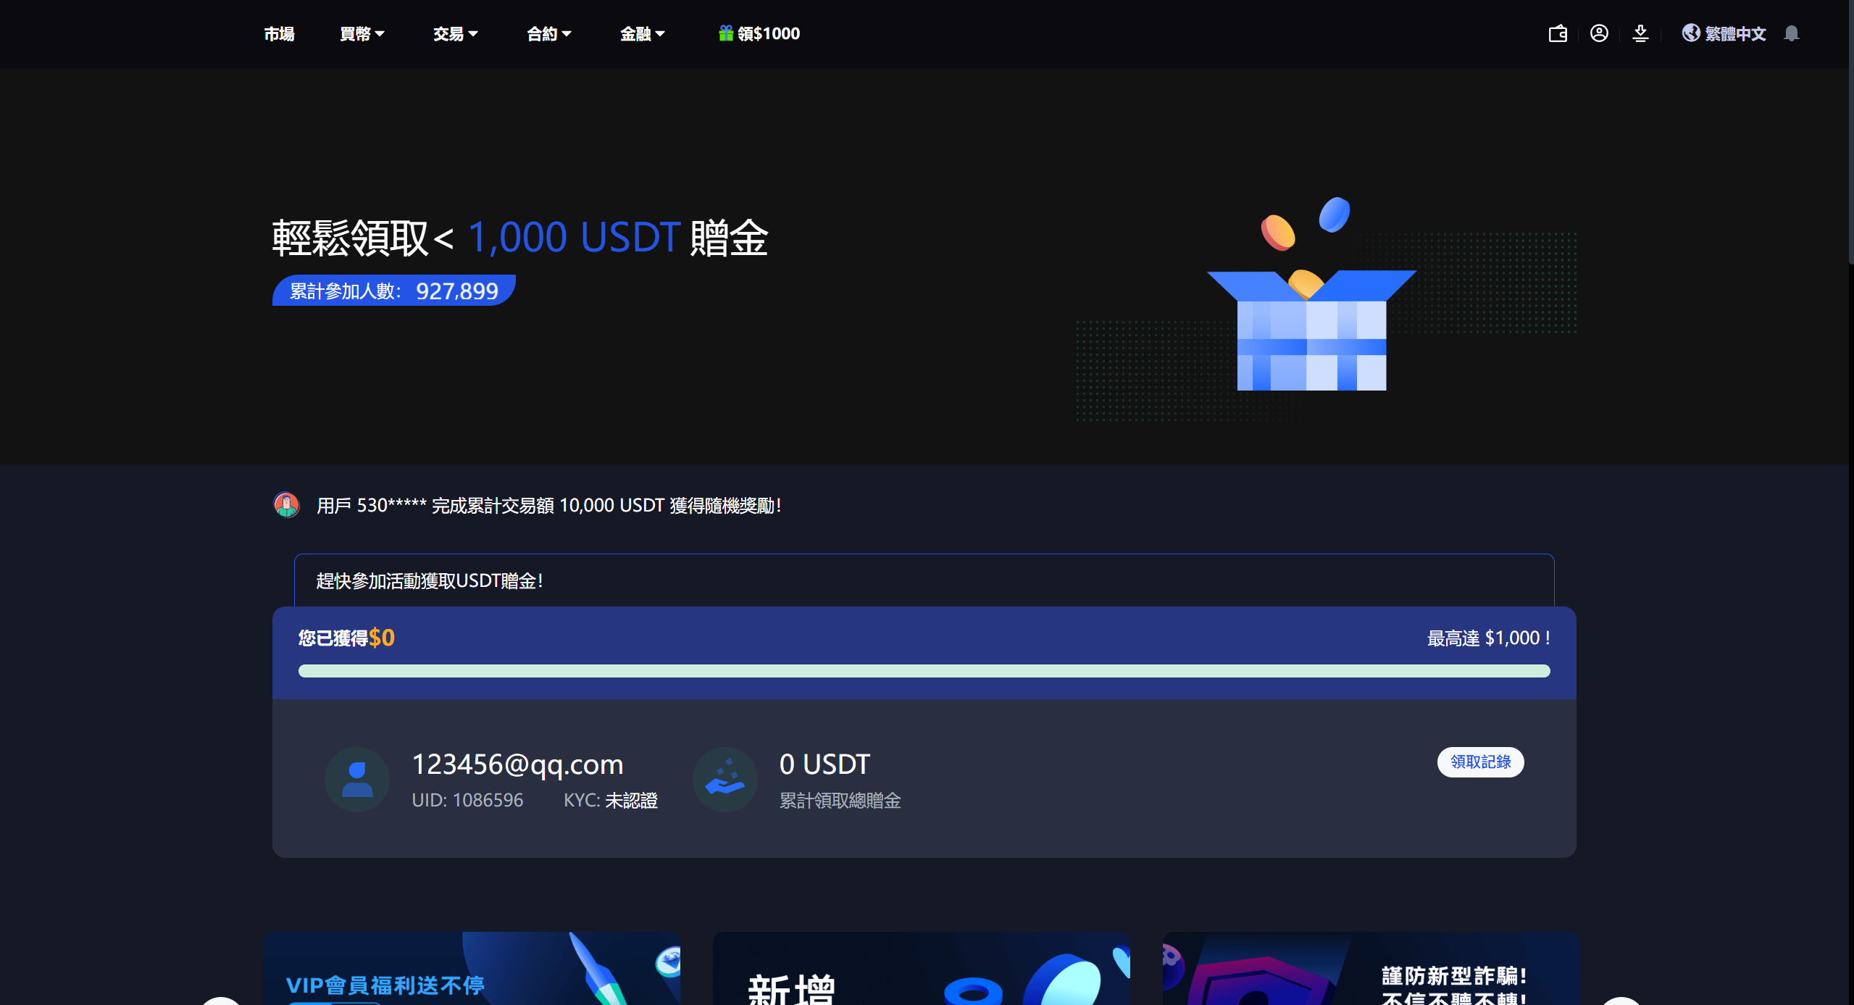Click the bonus progress bar
Viewport: 1854px width, 1005px height.
[x=924, y=671]
